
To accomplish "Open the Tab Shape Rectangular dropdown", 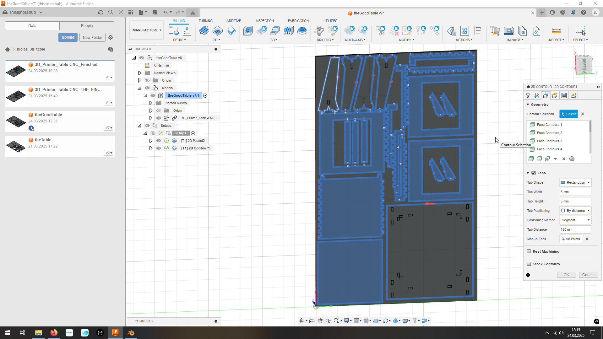I will point(575,182).
